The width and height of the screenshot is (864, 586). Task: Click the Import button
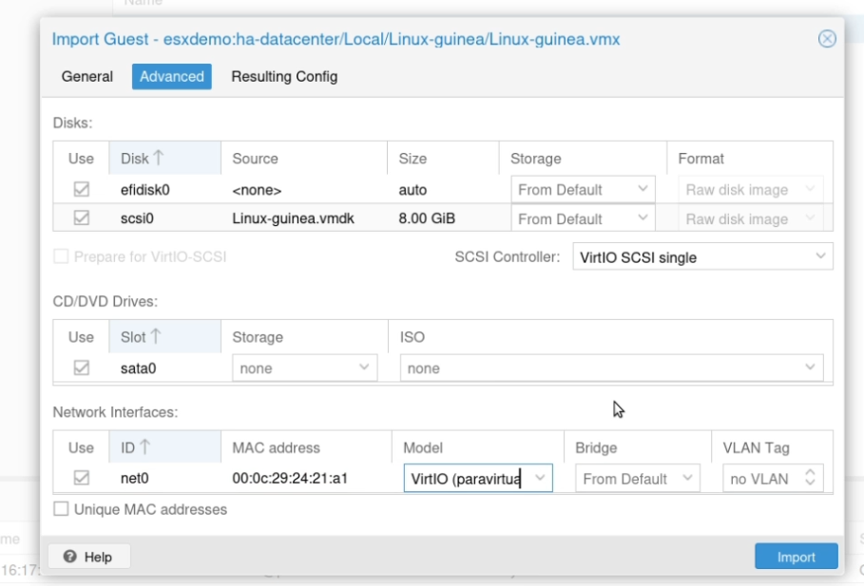point(797,557)
